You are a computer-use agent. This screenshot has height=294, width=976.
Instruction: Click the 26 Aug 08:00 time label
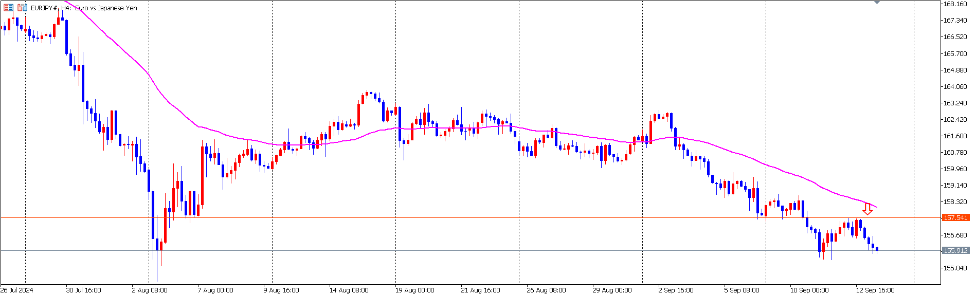[547, 290]
